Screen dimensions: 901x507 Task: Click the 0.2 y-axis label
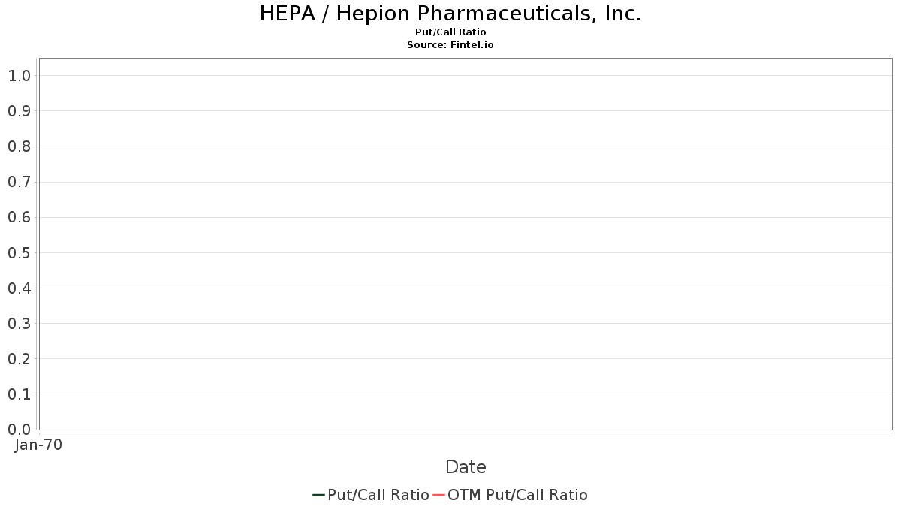[19, 359]
